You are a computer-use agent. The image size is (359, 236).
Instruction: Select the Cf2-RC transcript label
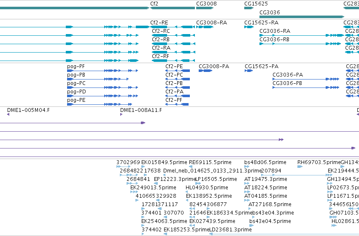tap(161, 31)
